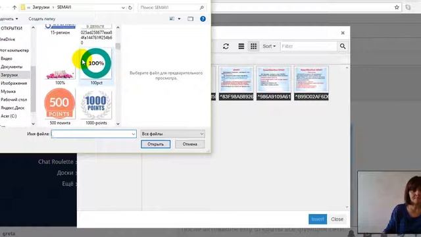421x237 pixels.
Task: Open OneDrive in navigation pane
Action: point(7,39)
